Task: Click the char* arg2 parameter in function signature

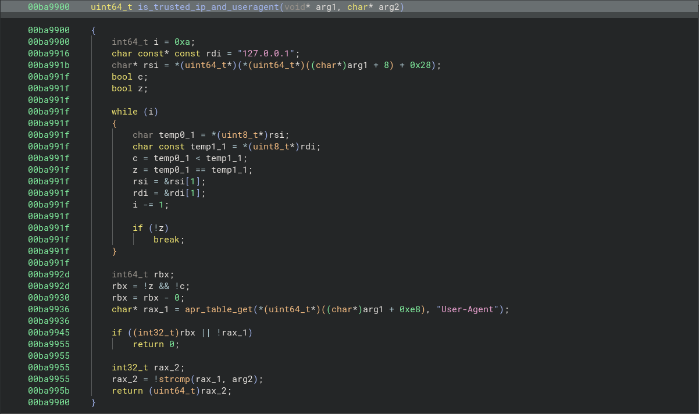Action: click(x=373, y=7)
